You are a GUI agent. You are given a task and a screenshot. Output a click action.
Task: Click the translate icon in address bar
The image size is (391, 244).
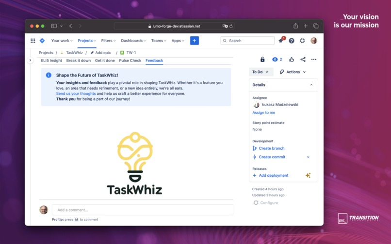coord(225,26)
